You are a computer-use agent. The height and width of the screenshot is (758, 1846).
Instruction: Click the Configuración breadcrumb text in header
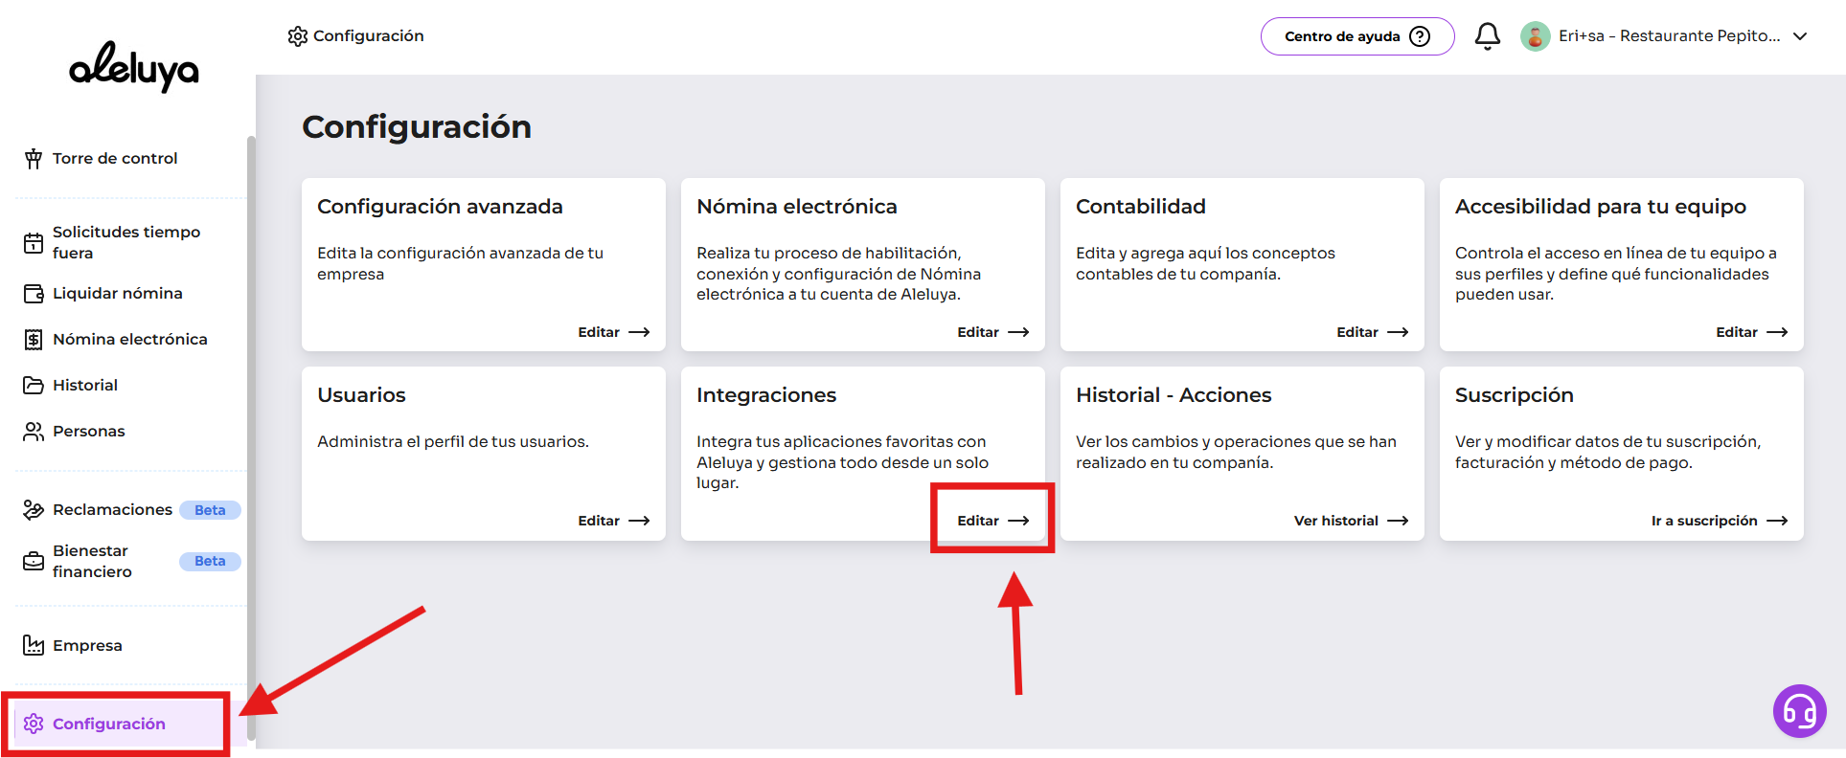[369, 36]
